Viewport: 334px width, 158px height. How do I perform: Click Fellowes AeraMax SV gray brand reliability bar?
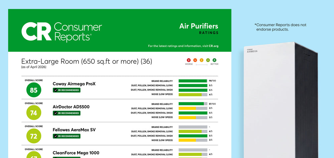click(x=193, y=127)
